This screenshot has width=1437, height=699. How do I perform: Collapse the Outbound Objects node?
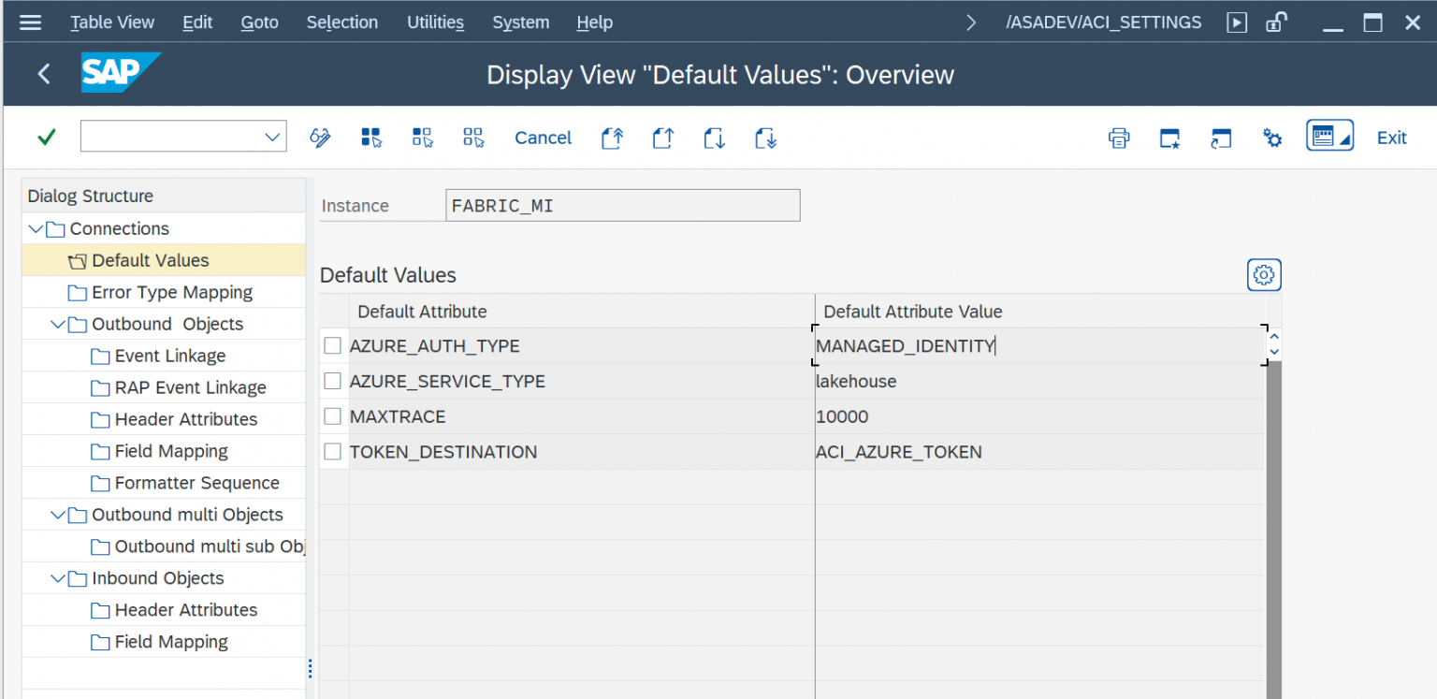point(58,325)
